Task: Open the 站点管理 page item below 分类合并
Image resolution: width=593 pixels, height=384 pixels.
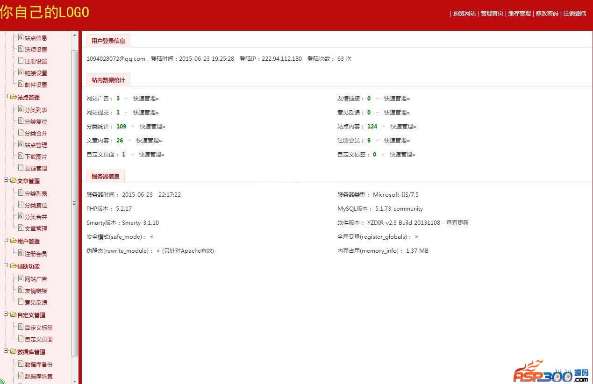Action: [x=36, y=145]
